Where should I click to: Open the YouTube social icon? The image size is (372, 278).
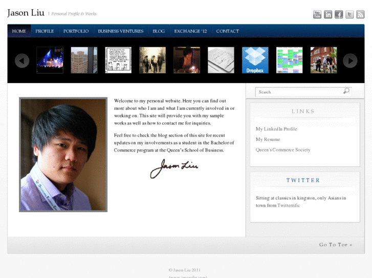click(317, 14)
